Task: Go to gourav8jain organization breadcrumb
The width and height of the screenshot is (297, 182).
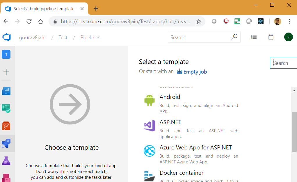Action: point(32,38)
